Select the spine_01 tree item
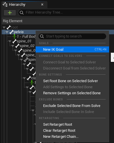Screen dimensions: 114x143 [x=24, y=41]
